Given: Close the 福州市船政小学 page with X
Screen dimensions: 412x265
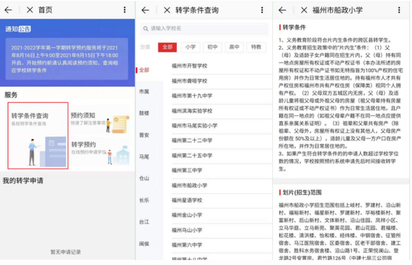Looking at the screenshot, I should [304, 10].
